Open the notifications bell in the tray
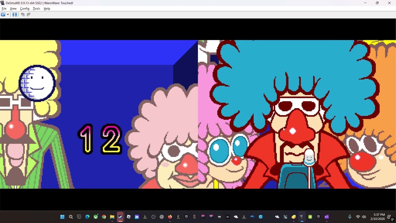This screenshot has width=396, height=223. pos(389,217)
